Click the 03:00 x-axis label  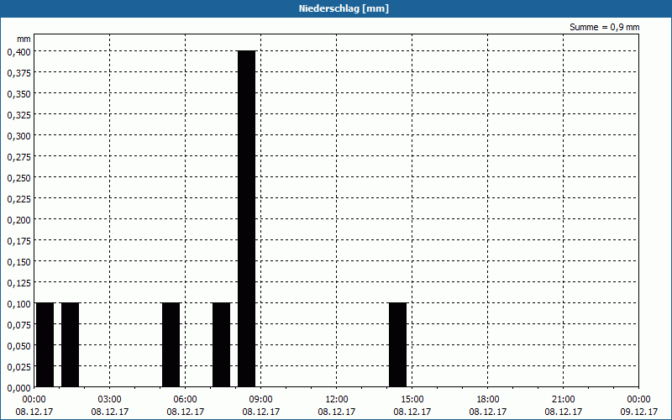click(x=110, y=400)
